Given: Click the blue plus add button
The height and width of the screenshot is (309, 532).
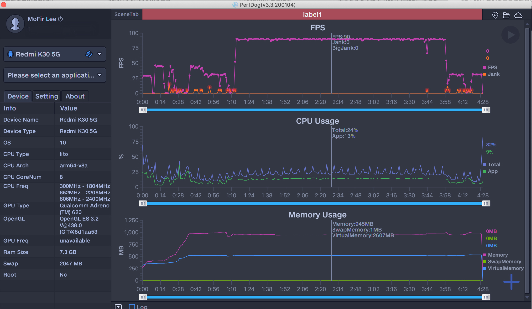Looking at the screenshot, I should (x=511, y=282).
